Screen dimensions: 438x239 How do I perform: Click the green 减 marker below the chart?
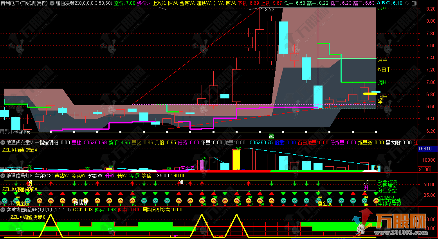click(x=271, y=136)
